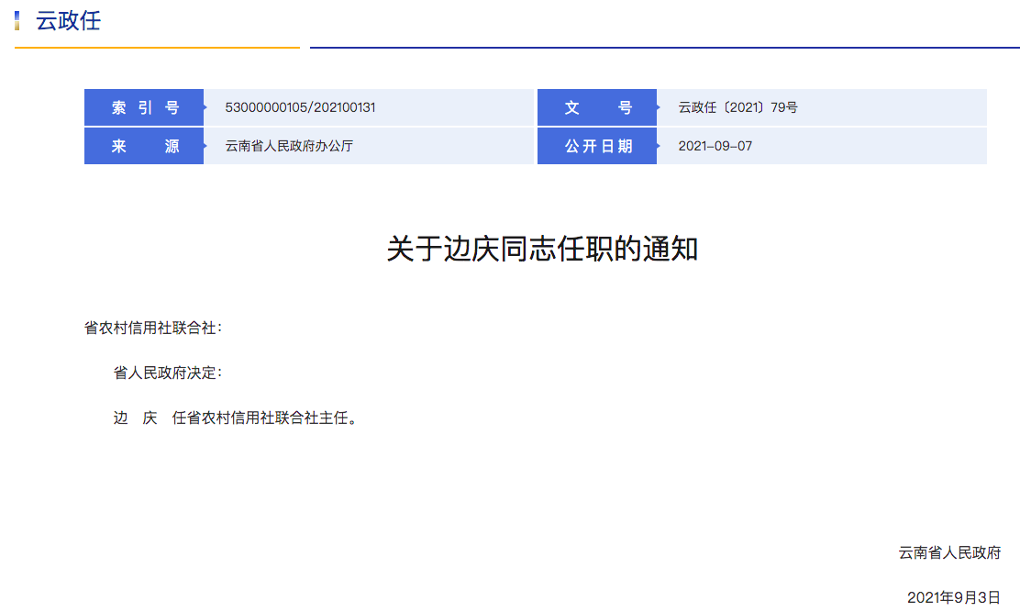Click the 来源 label cell
Image resolution: width=1020 pixels, height=612 pixels.
point(144,146)
